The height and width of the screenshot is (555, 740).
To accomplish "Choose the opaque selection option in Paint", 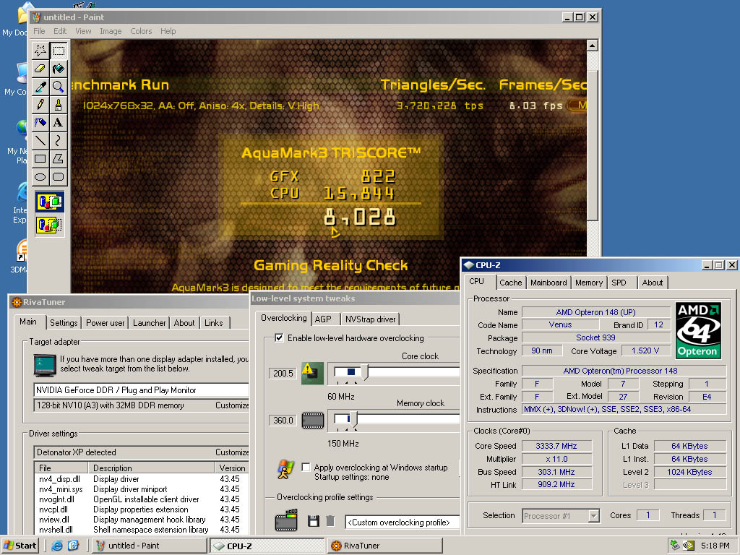I will pyautogui.click(x=50, y=202).
